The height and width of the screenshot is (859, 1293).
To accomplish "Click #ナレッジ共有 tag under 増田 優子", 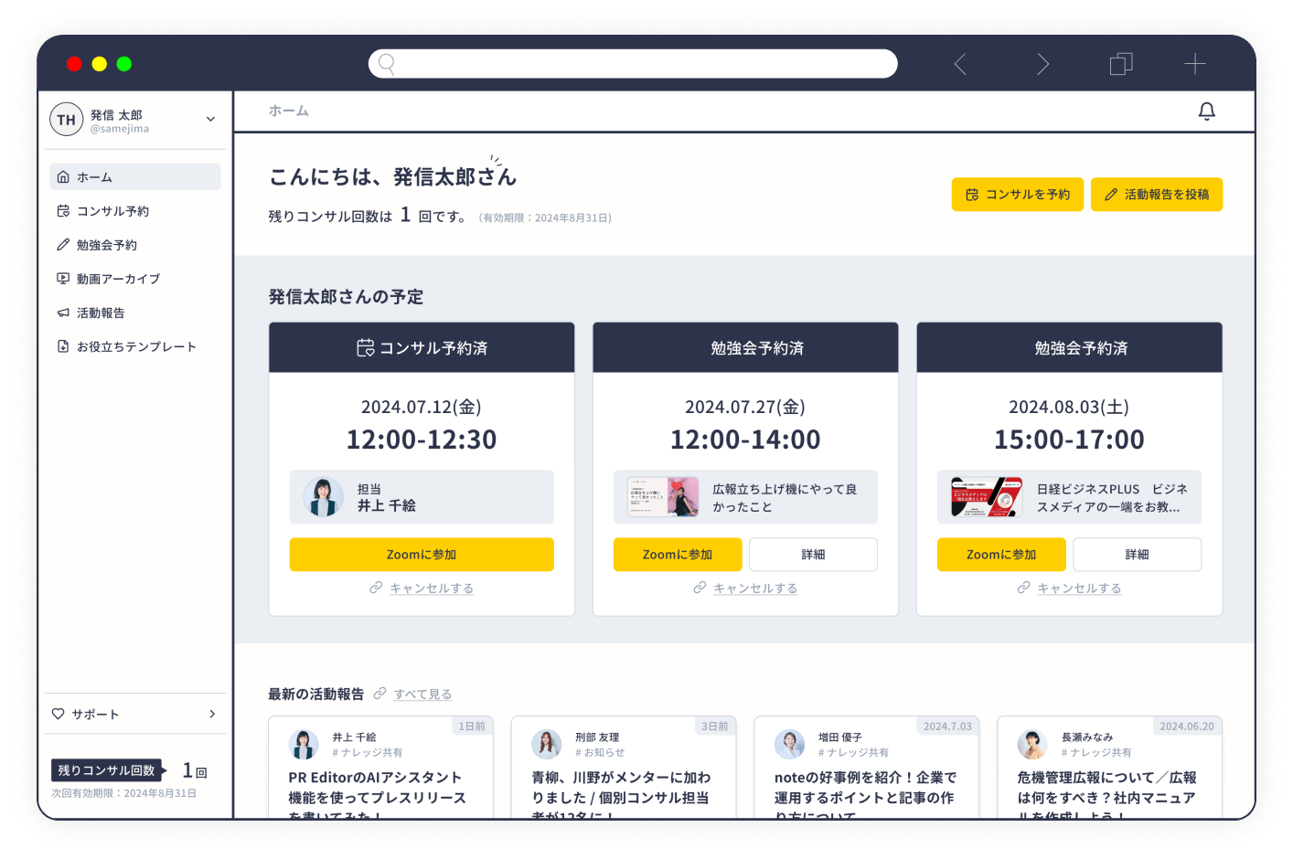I will (x=853, y=753).
